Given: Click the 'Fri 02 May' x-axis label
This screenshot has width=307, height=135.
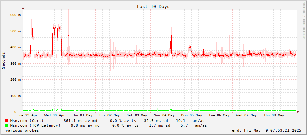Looking at the screenshot, I should click(110, 115).
